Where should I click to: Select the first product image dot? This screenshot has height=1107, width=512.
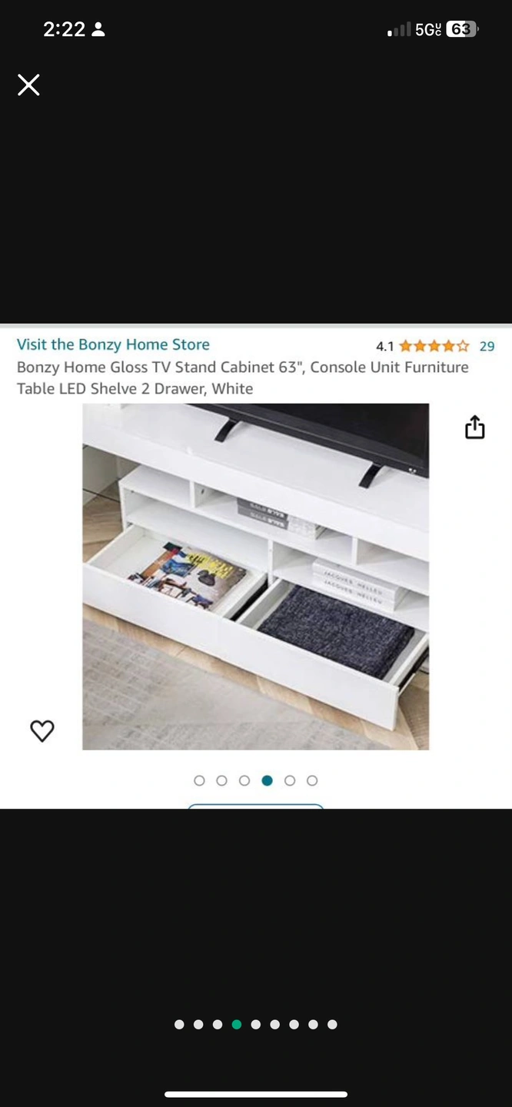(199, 780)
